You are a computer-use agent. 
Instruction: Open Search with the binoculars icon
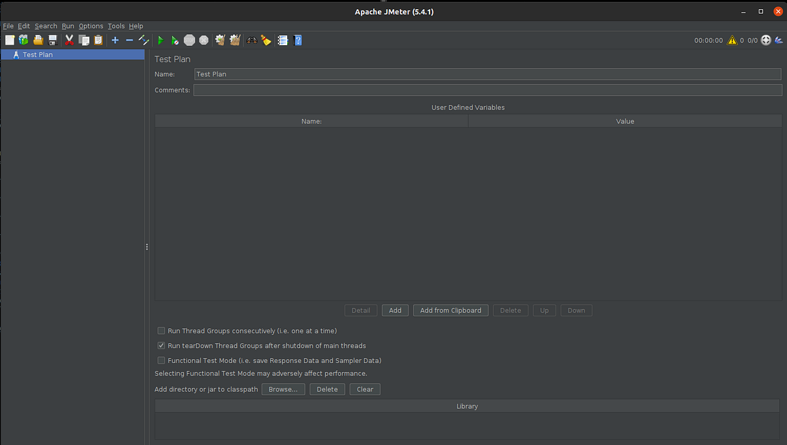click(252, 40)
